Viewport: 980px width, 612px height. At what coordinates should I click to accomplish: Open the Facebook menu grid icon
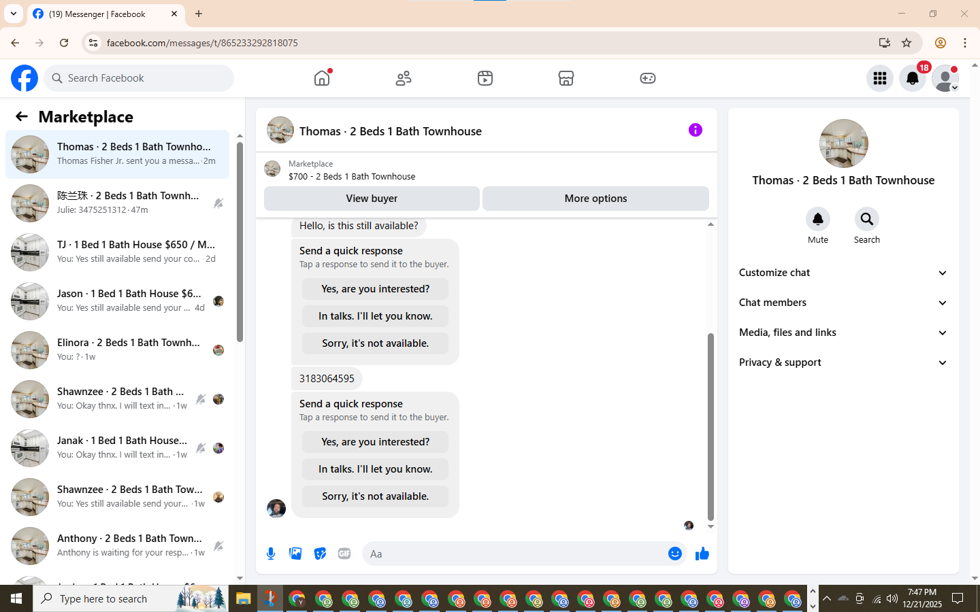pyautogui.click(x=880, y=78)
